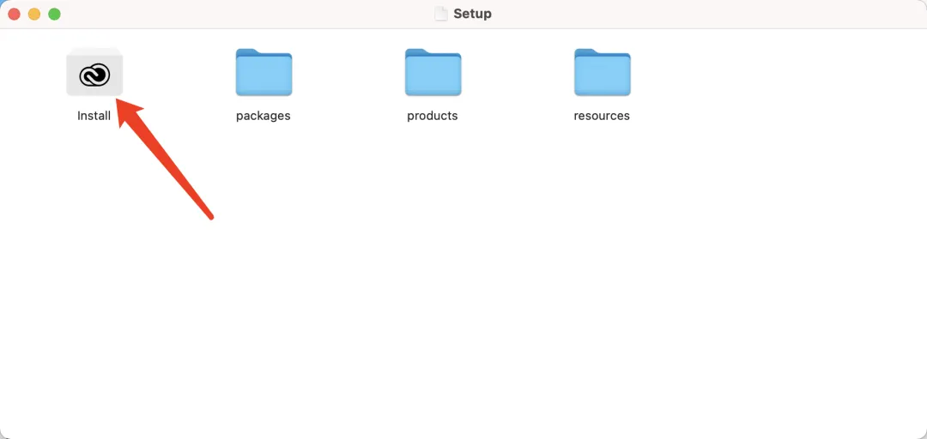This screenshot has height=439, width=927.
Task: Click the Install file name label
Action: point(94,116)
